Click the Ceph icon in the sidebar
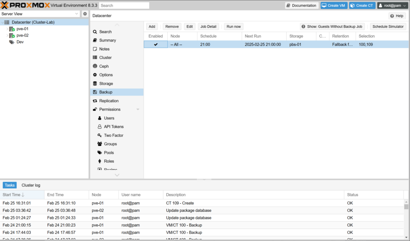 click(95, 66)
